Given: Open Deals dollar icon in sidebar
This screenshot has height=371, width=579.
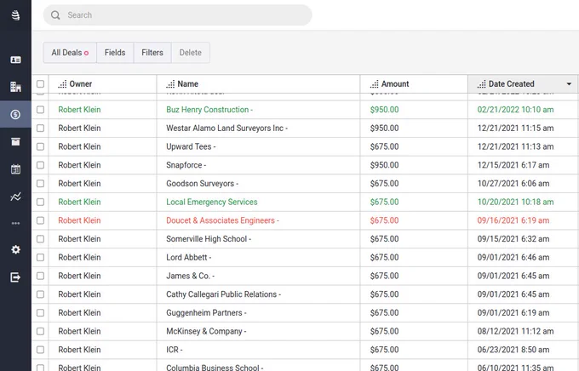Looking at the screenshot, I should pos(15,114).
